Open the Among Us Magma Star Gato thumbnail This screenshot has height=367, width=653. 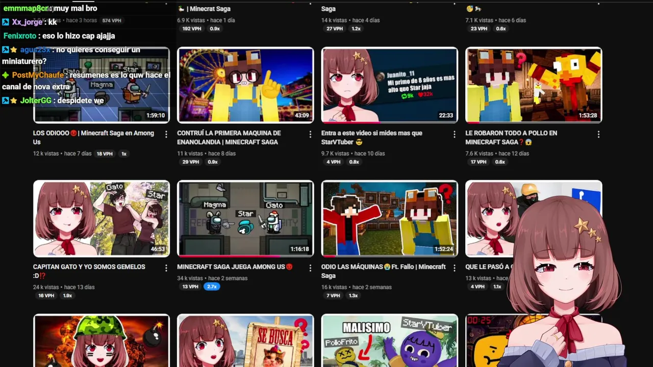245,219
